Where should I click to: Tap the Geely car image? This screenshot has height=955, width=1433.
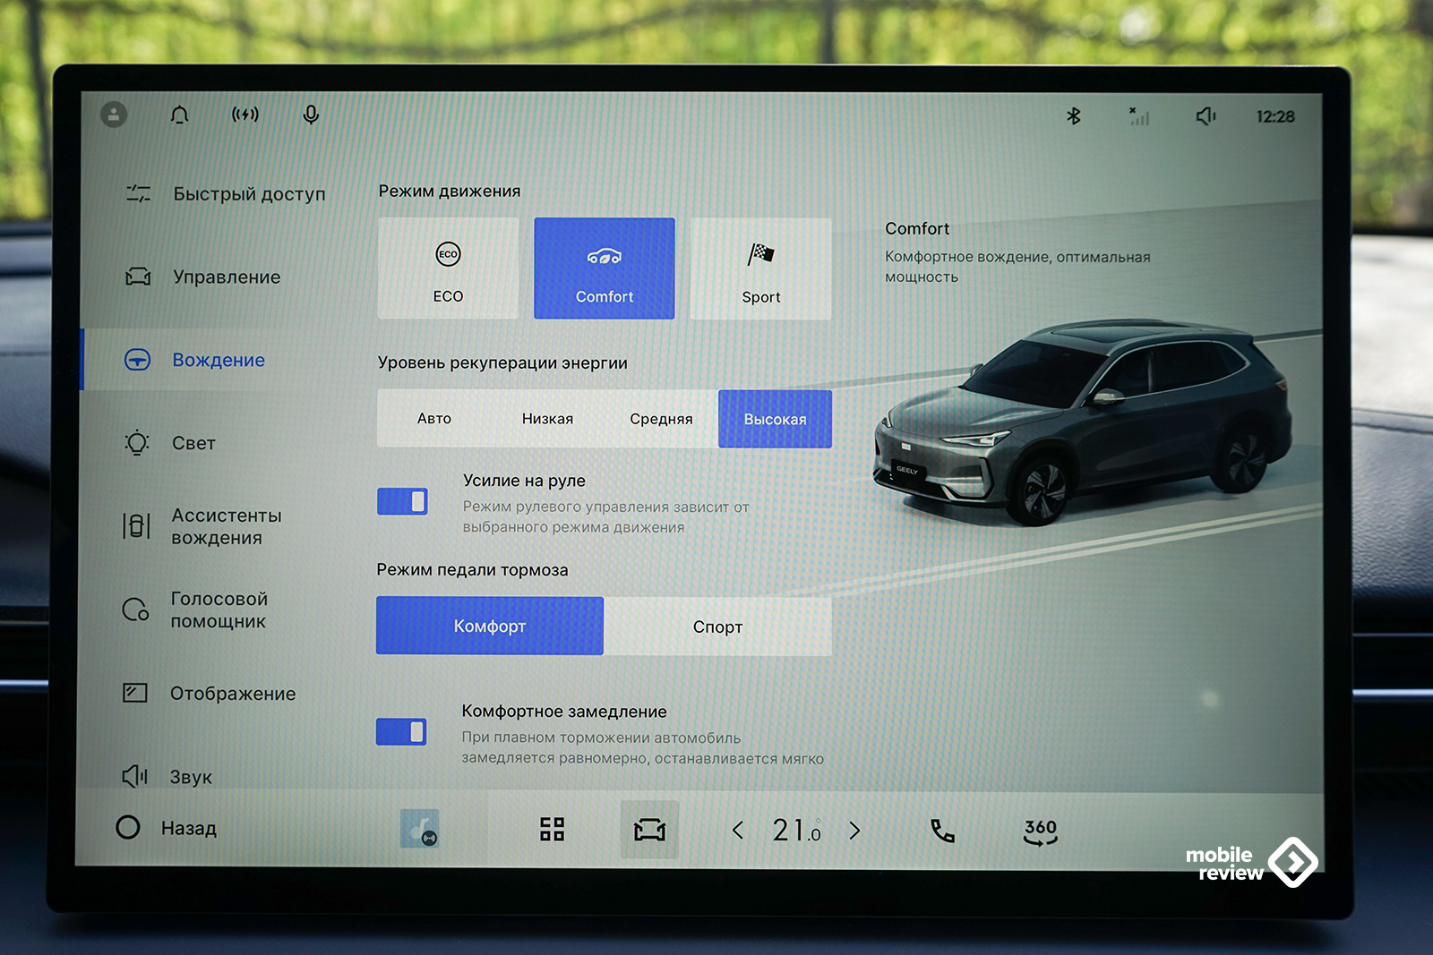click(x=1084, y=421)
